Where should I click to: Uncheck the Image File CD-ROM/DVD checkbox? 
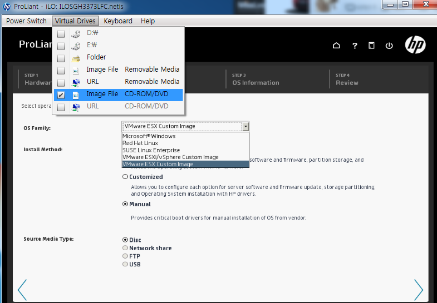(61, 95)
